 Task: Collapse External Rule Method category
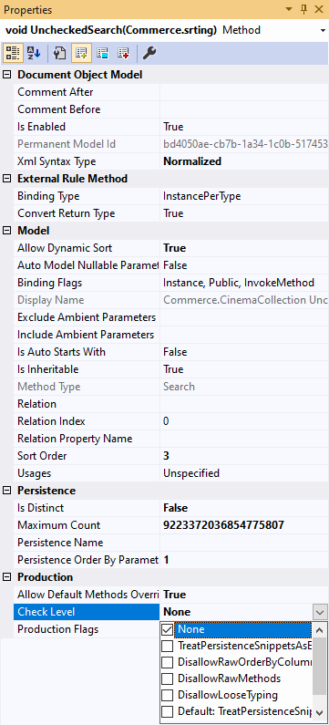click(x=7, y=179)
